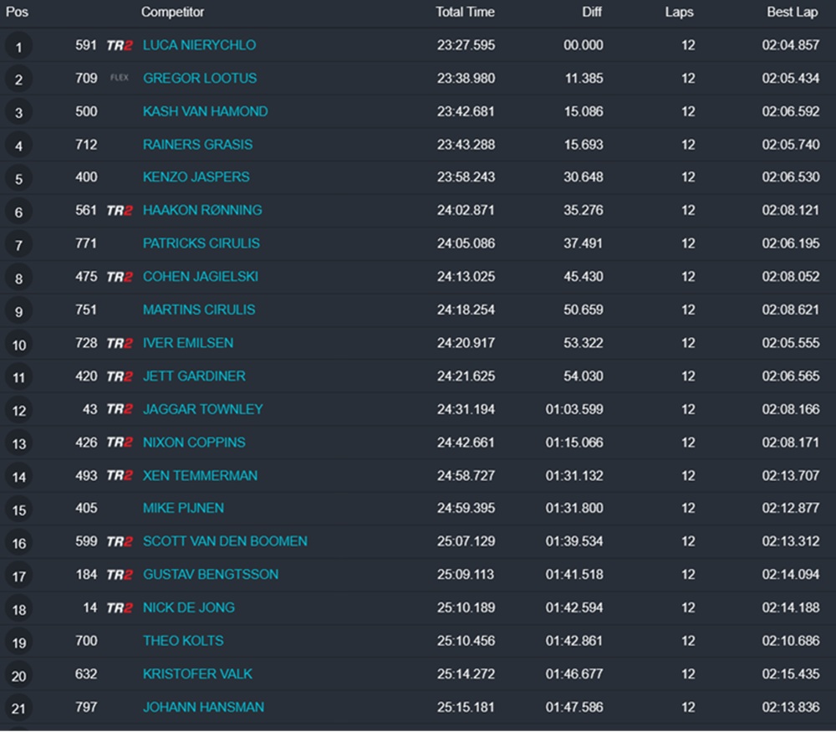This screenshot has width=836, height=732.
Task: Click the Competitor column header
Action: pos(172,13)
